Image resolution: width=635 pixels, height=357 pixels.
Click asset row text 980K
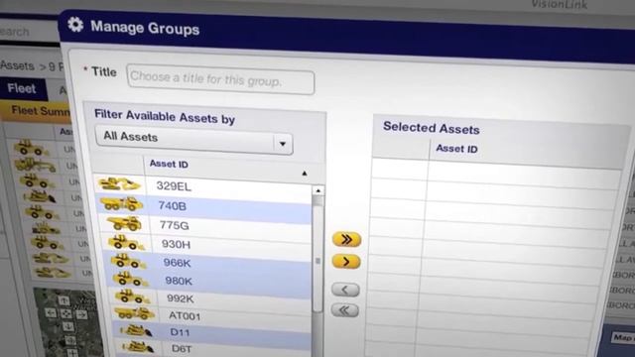179,281
